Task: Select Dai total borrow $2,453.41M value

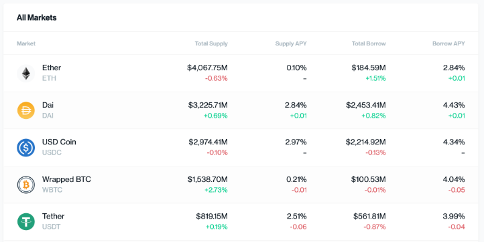Action: (x=366, y=106)
